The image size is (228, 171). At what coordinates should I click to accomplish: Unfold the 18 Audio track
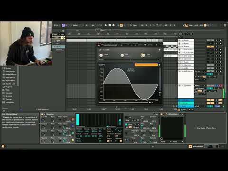[x=180, y=40]
